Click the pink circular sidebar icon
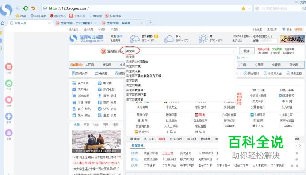The width and height of the screenshot is (306, 175). tap(9, 100)
